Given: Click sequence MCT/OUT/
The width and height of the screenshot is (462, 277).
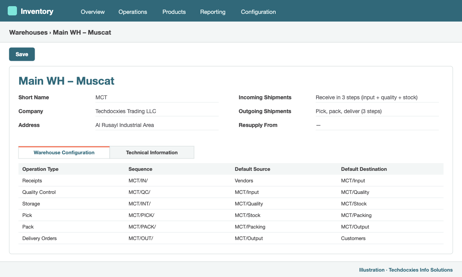Looking at the screenshot, I should point(141,238).
